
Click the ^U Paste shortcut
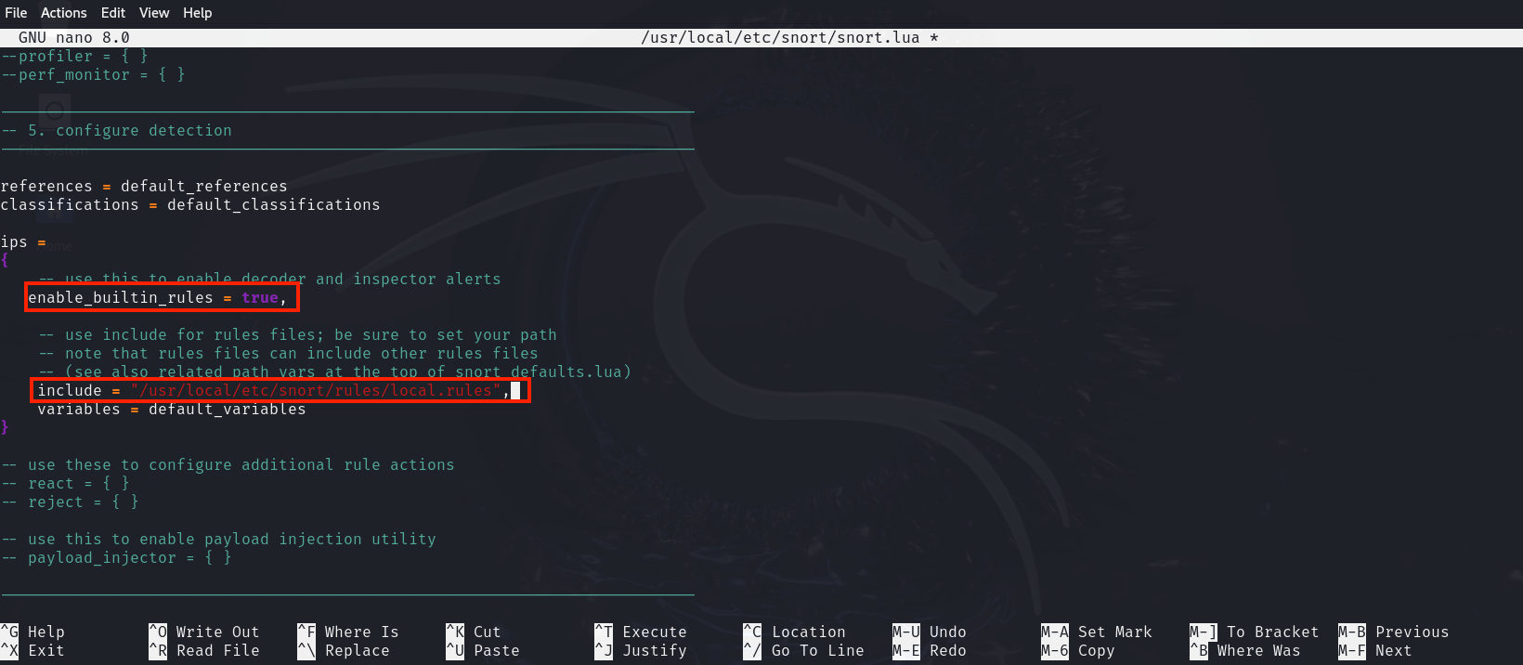[x=483, y=650]
